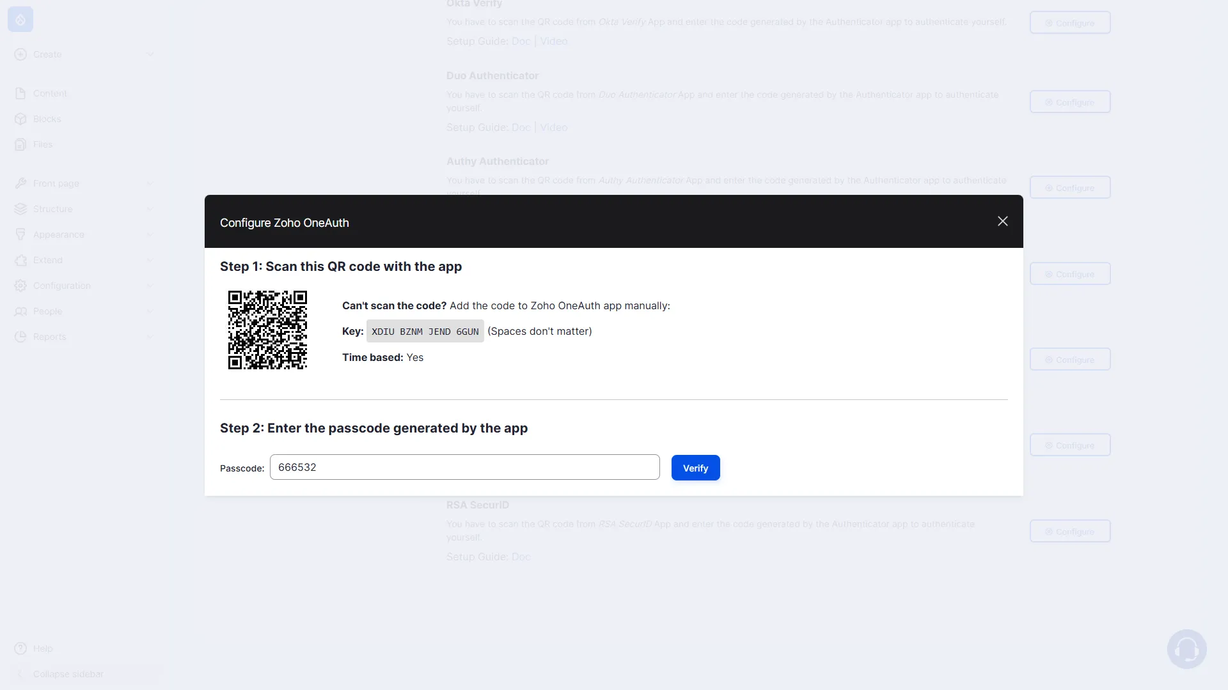Viewport: 1228px width, 690px height.
Task: Expand the Extend chevron
Action: pos(150,260)
